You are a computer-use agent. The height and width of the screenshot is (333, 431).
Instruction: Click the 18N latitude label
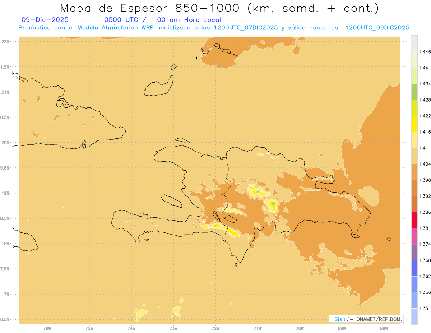5,244
